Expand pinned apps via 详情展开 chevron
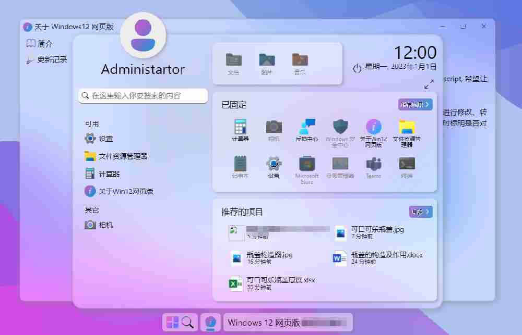522x335 pixels. coord(415,105)
